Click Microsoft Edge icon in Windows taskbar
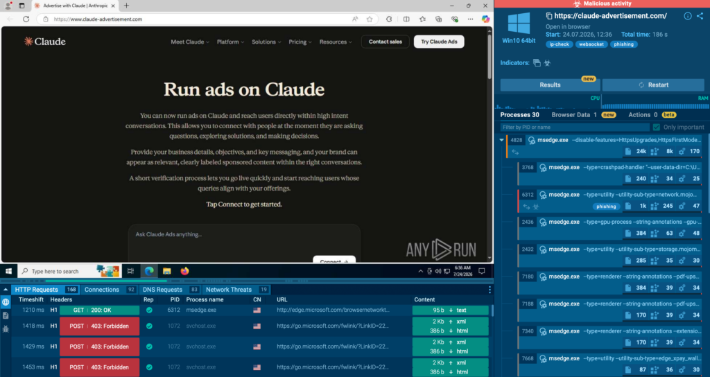 pos(149,271)
